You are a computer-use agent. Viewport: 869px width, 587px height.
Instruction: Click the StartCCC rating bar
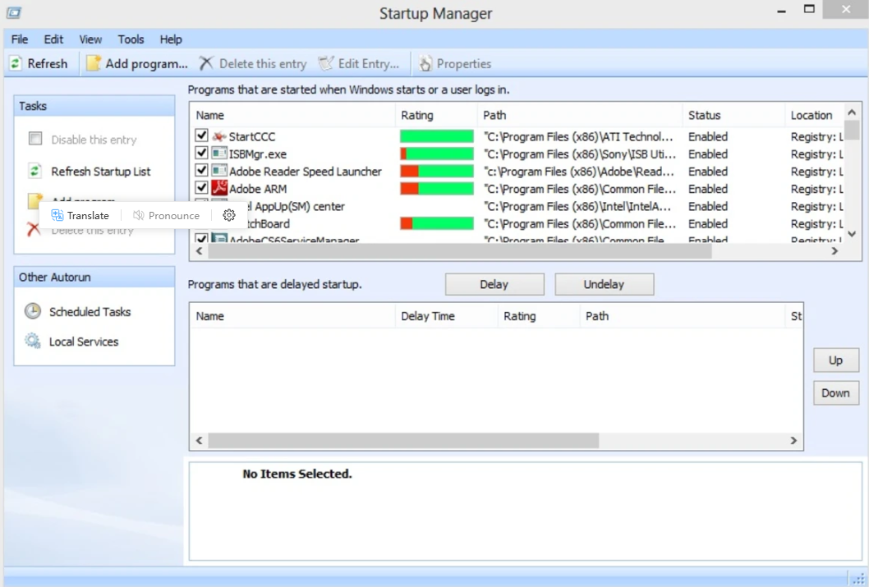click(x=437, y=136)
